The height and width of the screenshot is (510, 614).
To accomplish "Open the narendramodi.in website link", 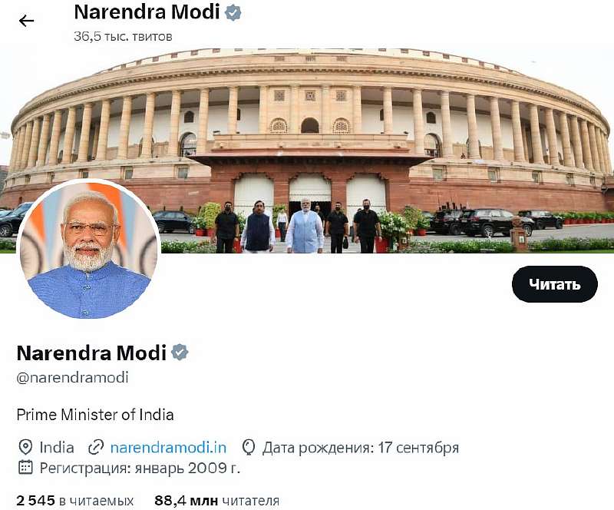I will (x=168, y=447).
